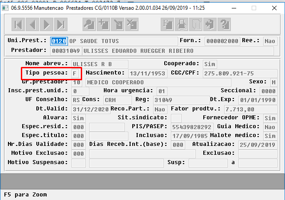Edit record pencil arrow icon
This screenshot has width=285, height=200.
117,24
